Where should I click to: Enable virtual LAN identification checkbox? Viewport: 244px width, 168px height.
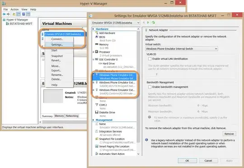tap(150, 59)
